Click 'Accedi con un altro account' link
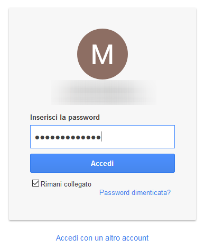Screen dimensions: 205x248 [102, 238]
